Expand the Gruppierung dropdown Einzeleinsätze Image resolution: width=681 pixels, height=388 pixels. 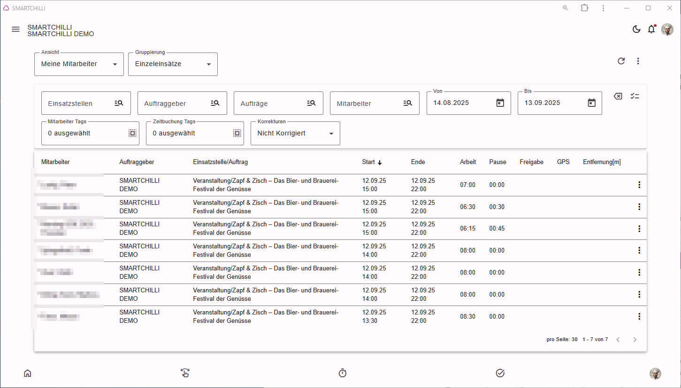(x=173, y=64)
